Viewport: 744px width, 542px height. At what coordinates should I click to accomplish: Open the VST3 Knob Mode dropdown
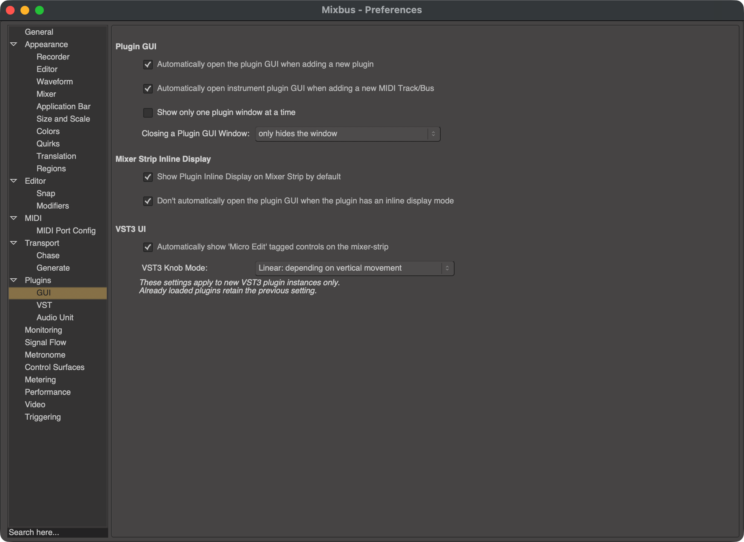click(354, 268)
